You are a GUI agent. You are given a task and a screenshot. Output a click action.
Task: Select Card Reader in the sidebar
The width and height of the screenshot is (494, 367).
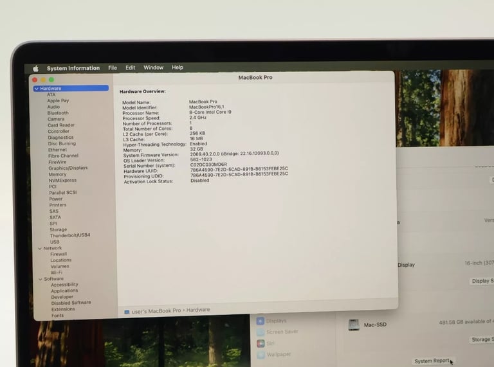[x=61, y=125]
